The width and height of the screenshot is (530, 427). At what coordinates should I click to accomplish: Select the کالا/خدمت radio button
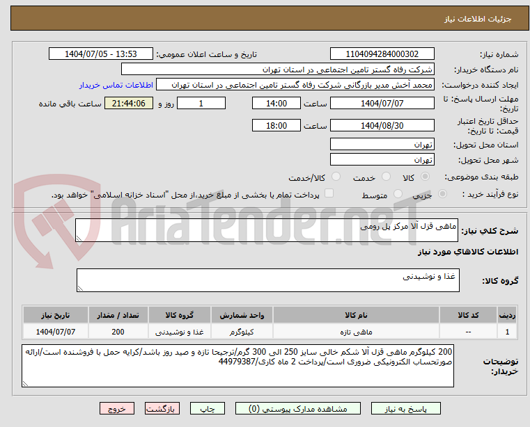pyautogui.click(x=336, y=177)
